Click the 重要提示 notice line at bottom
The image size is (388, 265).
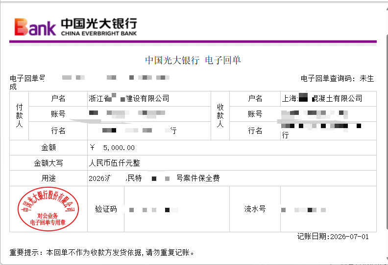click(x=102, y=252)
